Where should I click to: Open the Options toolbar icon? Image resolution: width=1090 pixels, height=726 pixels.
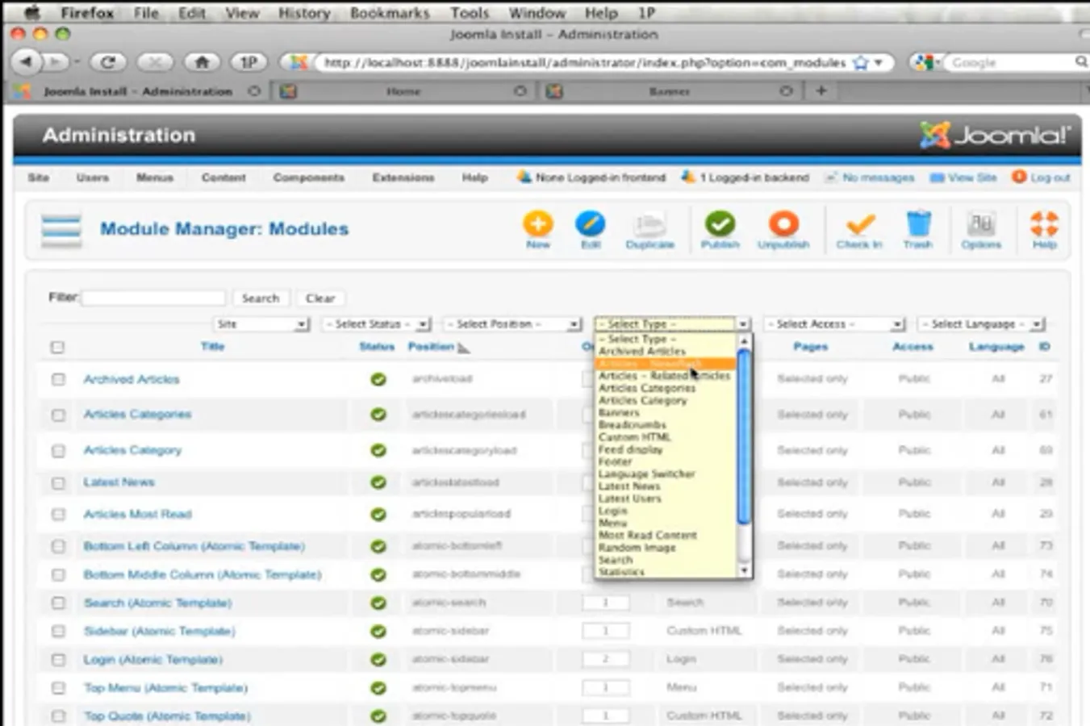pos(981,224)
